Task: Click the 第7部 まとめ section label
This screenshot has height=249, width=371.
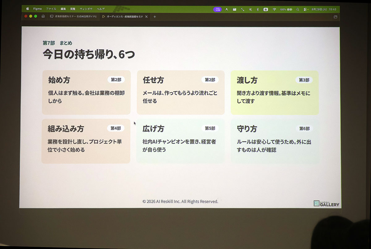Action: (x=58, y=43)
